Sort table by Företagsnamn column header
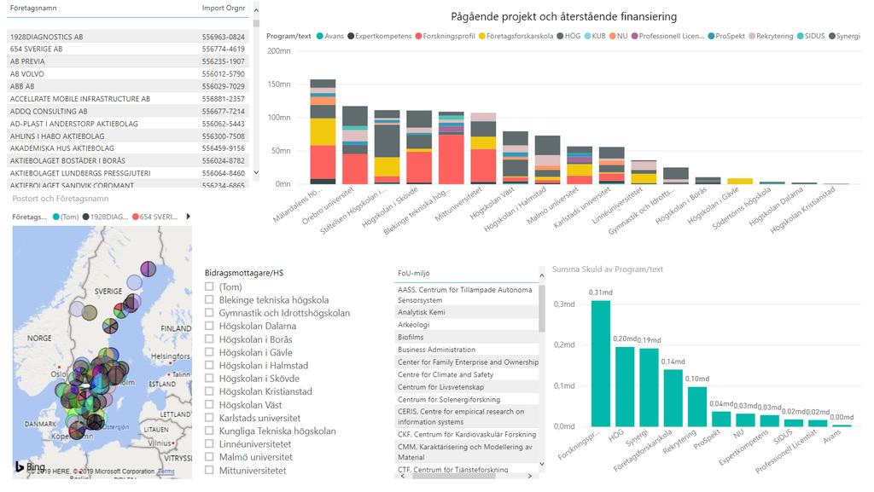Screen dimensions: 874x492 tap(33, 8)
